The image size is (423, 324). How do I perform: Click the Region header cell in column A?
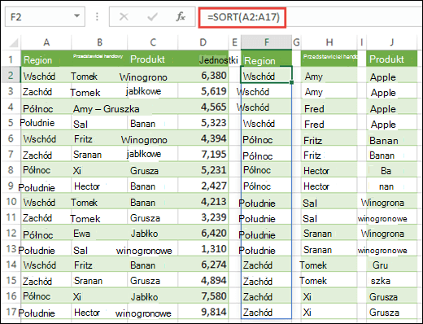click(46, 59)
